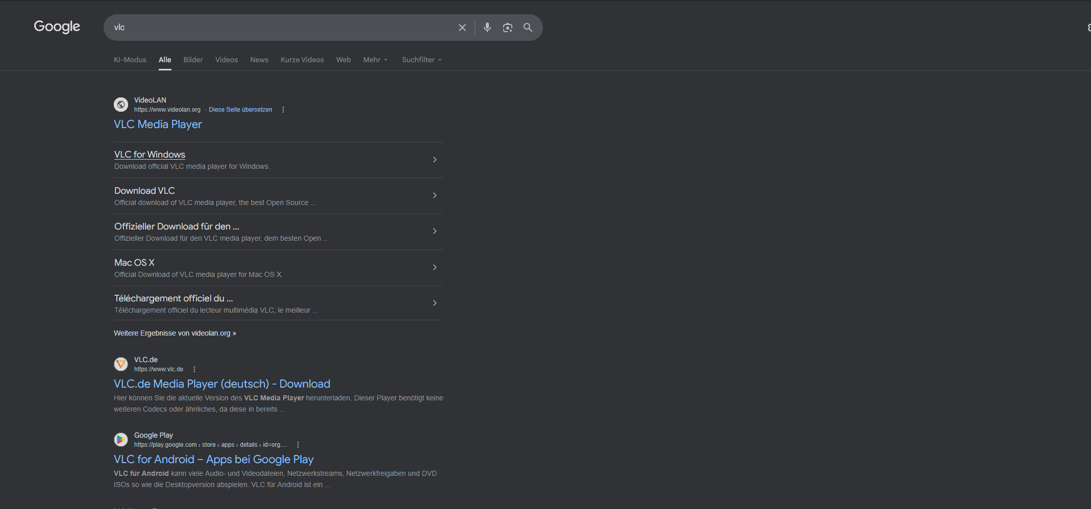The width and height of the screenshot is (1091, 509).
Task: Click the VLC.de cone favicon
Action: [x=121, y=364]
